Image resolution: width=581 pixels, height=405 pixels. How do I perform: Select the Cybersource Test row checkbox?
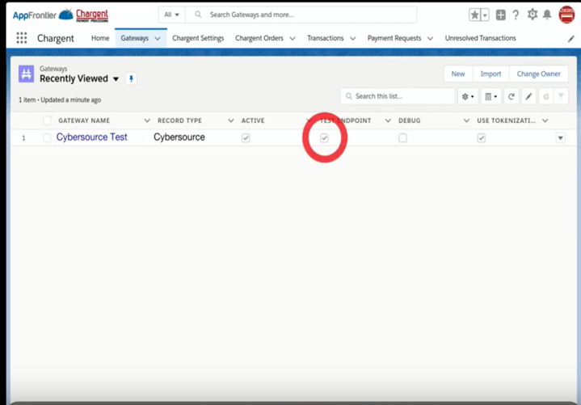coord(47,138)
